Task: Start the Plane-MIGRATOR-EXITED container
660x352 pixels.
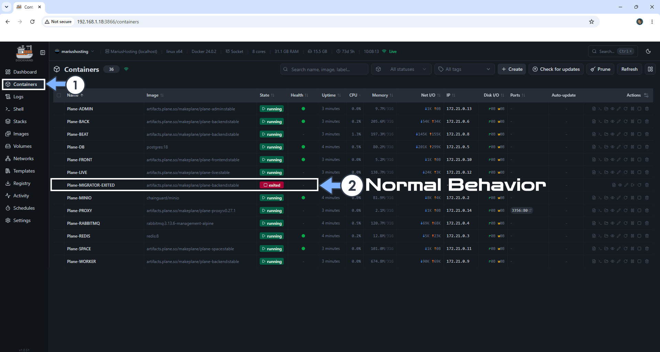Action: pos(632,185)
